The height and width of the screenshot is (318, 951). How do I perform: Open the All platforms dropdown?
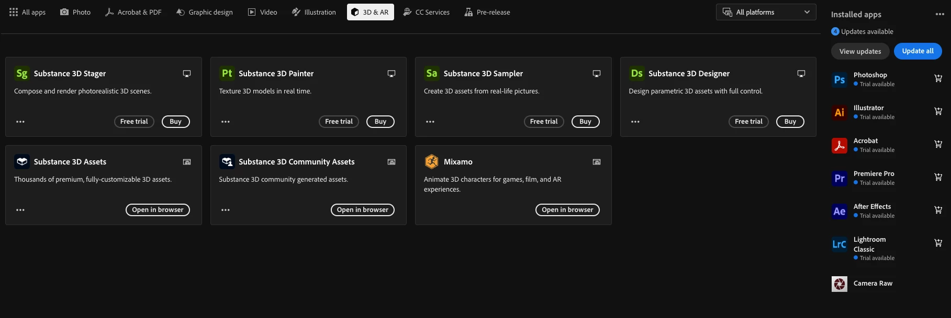click(x=766, y=12)
